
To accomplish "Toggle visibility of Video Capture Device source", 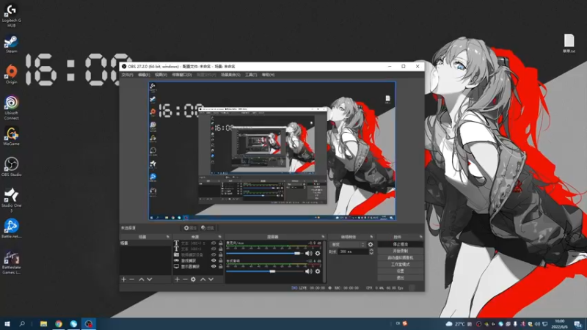I will [214, 254].
